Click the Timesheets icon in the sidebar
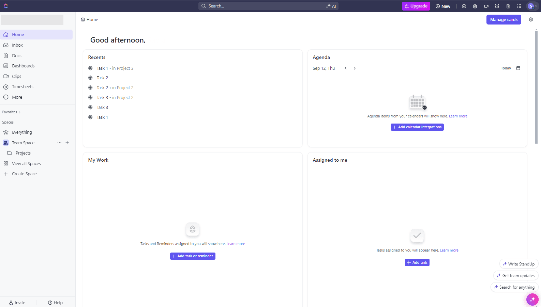This screenshot has width=541, height=307. click(x=6, y=87)
